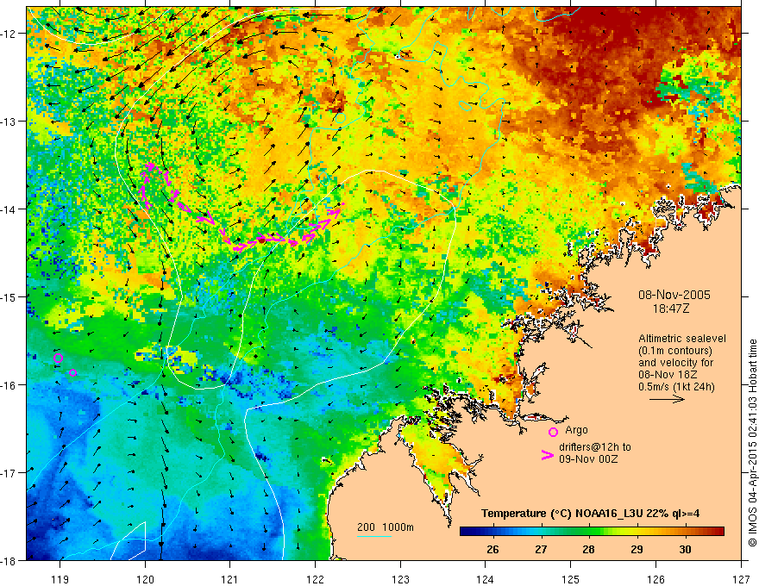The height and width of the screenshot is (586, 759).
Task: Click longitude axis label 124
Action: (x=486, y=579)
